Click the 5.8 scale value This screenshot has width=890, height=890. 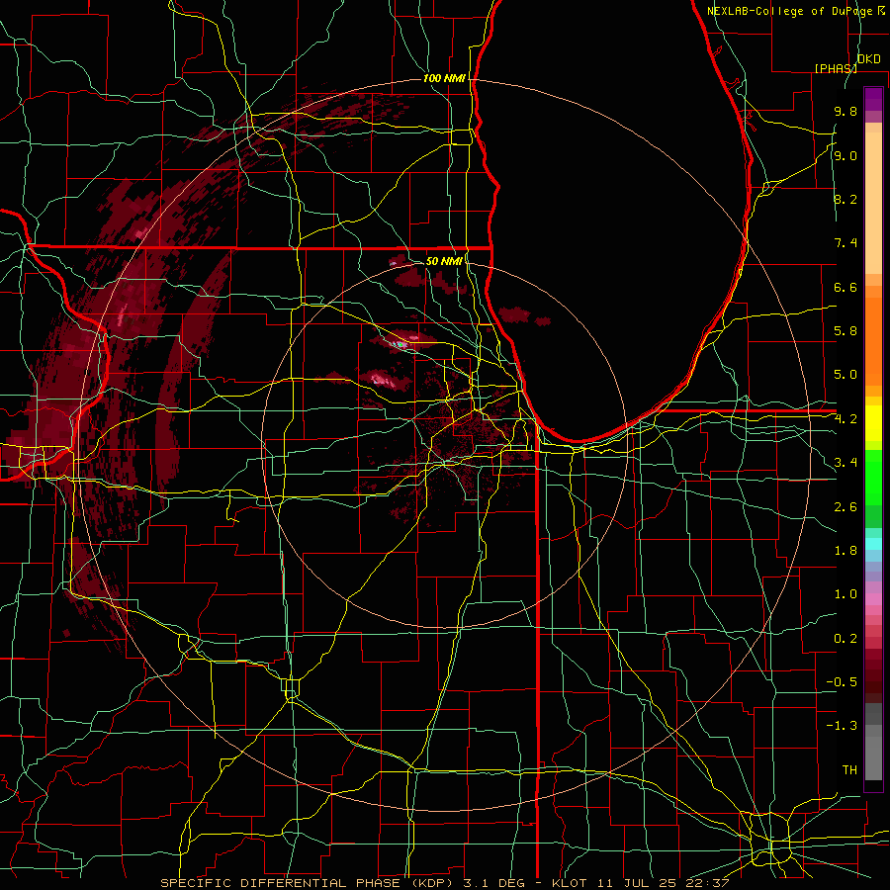click(x=845, y=331)
